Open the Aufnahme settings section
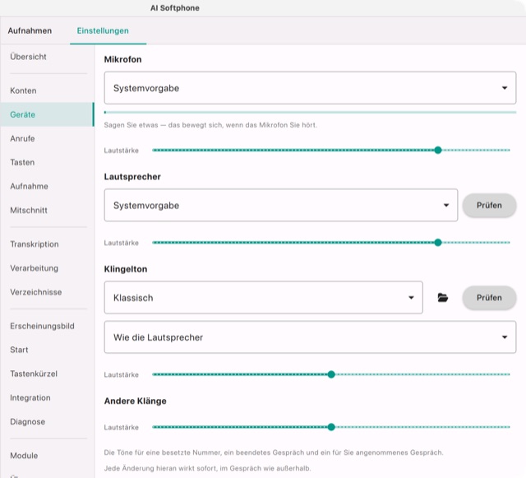This screenshot has width=526, height=478. pos(47,186)
